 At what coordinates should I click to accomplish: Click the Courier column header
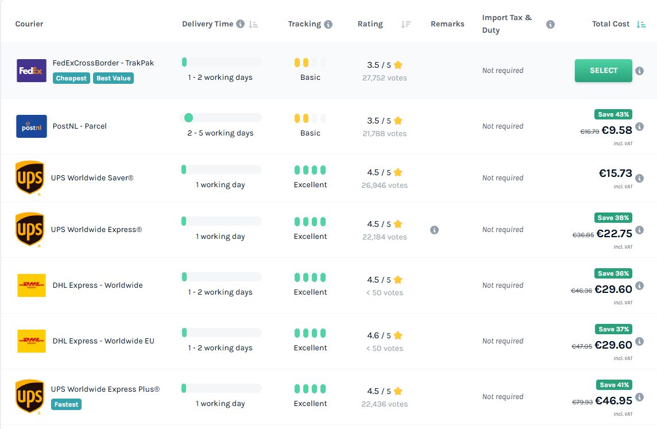pos(29,24)
